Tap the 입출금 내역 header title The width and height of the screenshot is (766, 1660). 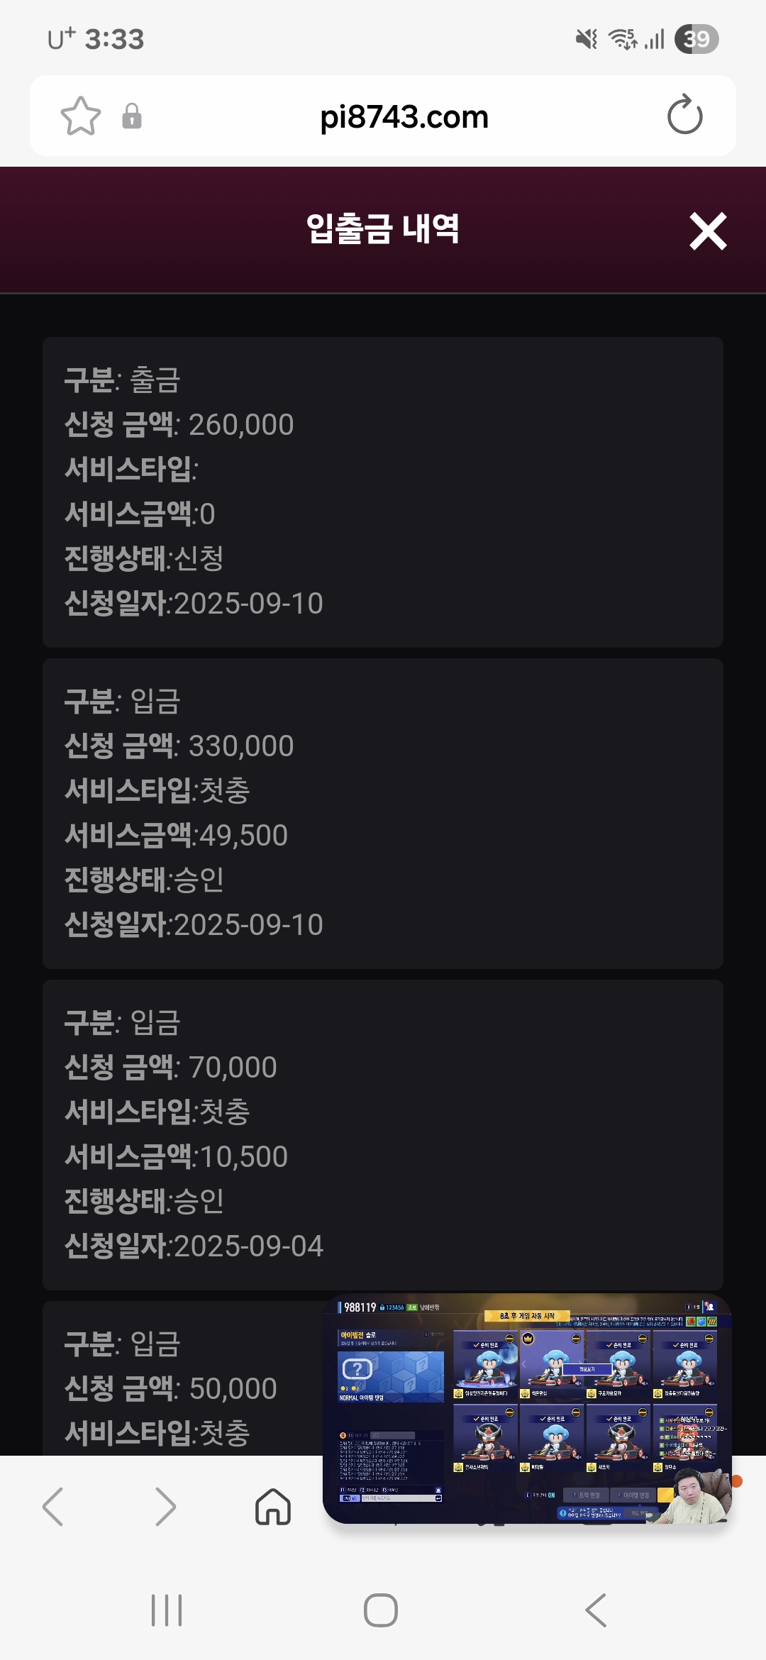tap(383, 229)
